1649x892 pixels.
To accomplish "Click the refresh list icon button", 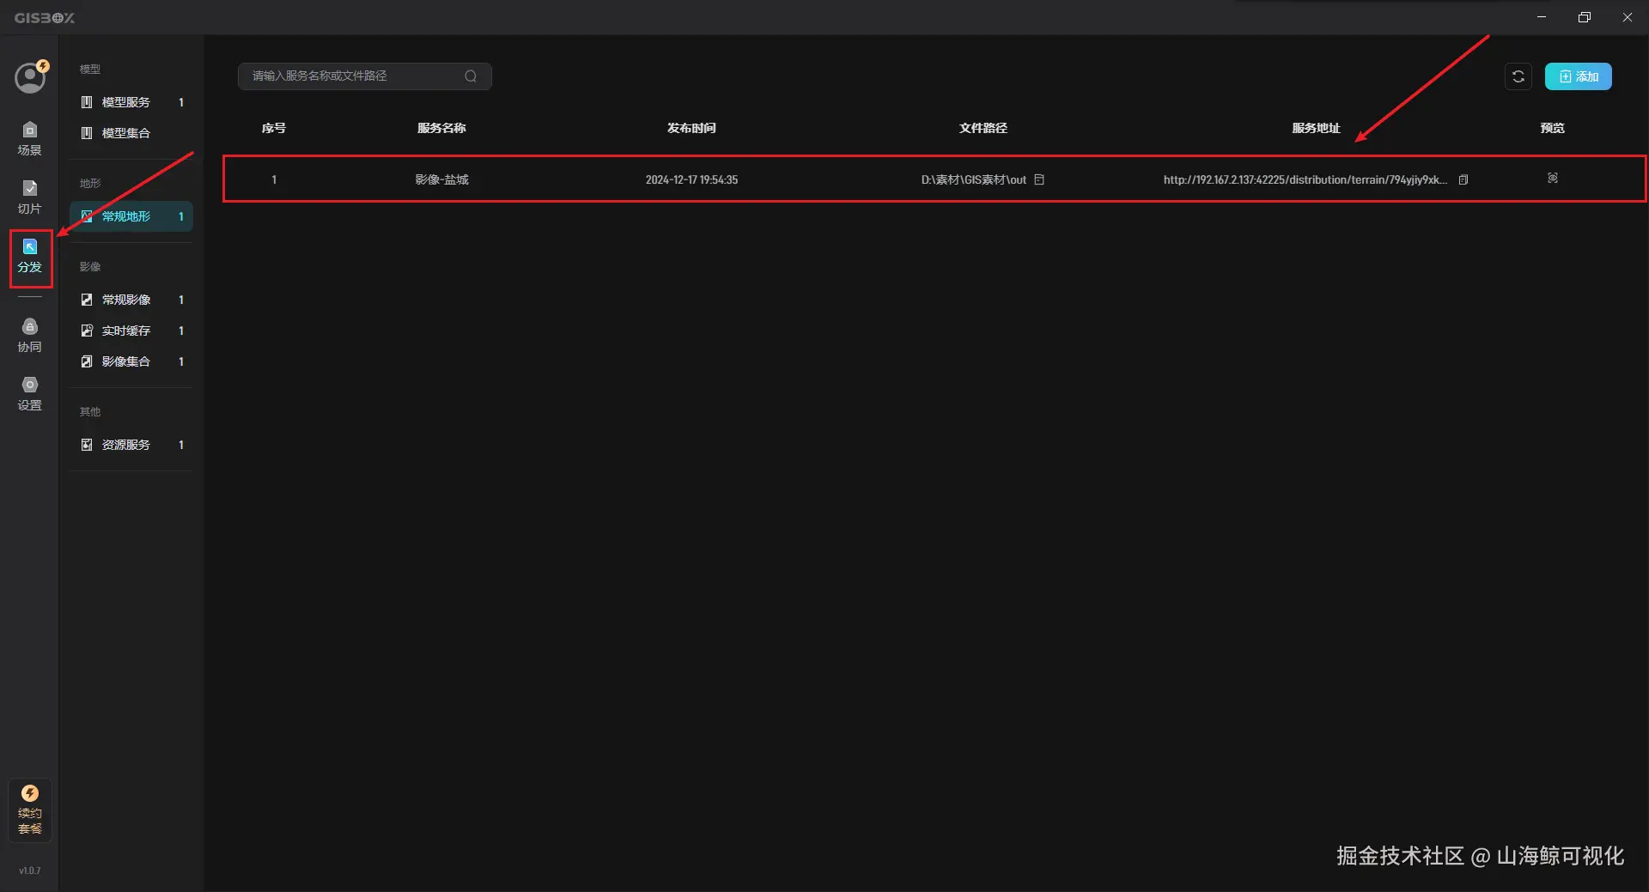I will [x=1518, y=76].
